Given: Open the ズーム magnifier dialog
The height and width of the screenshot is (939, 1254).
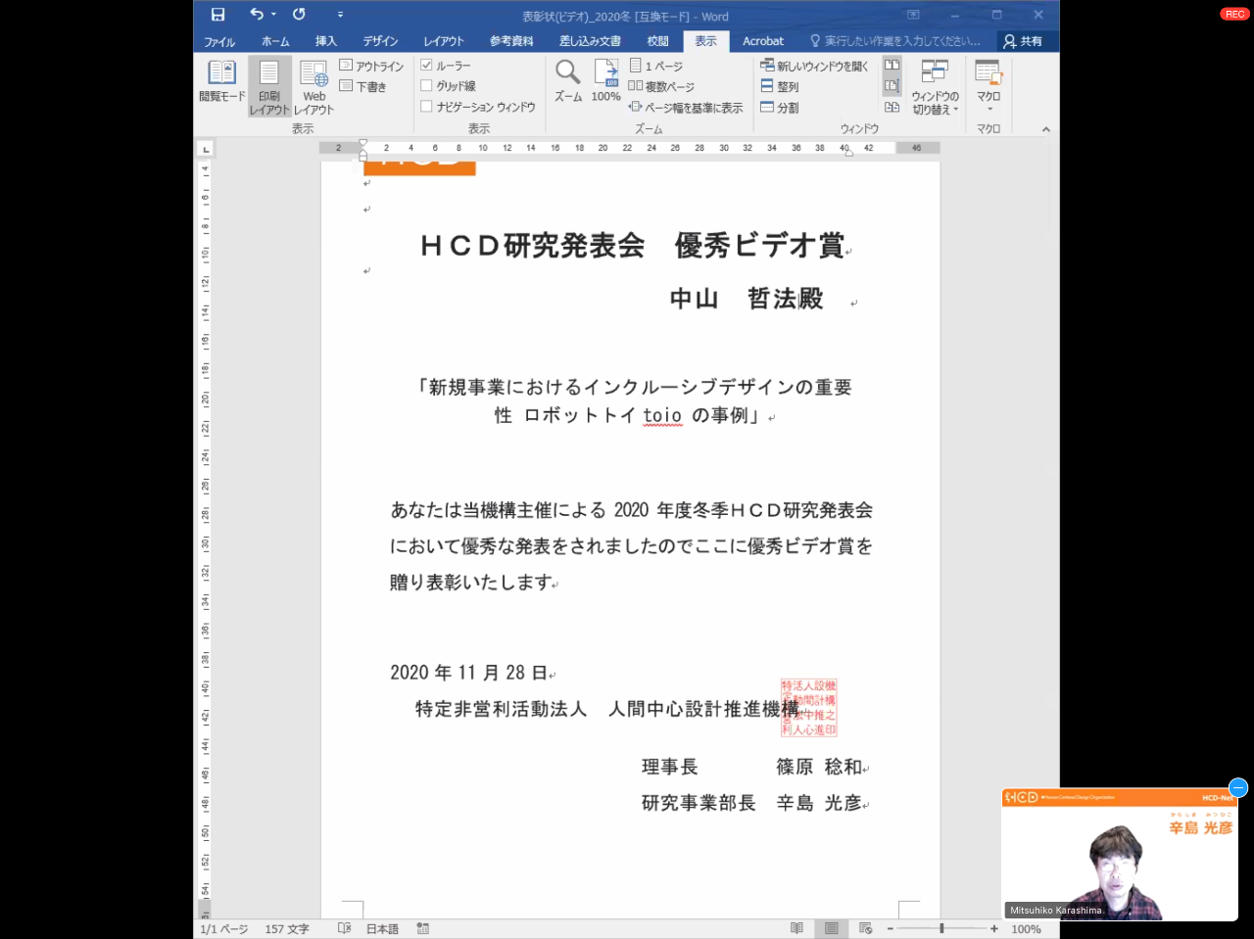Looking at the screenshot, I should pos(568,80).
